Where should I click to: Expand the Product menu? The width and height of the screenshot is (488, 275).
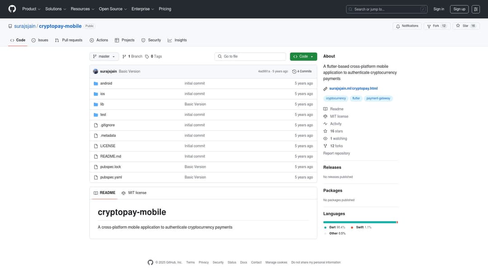point(31,9)
